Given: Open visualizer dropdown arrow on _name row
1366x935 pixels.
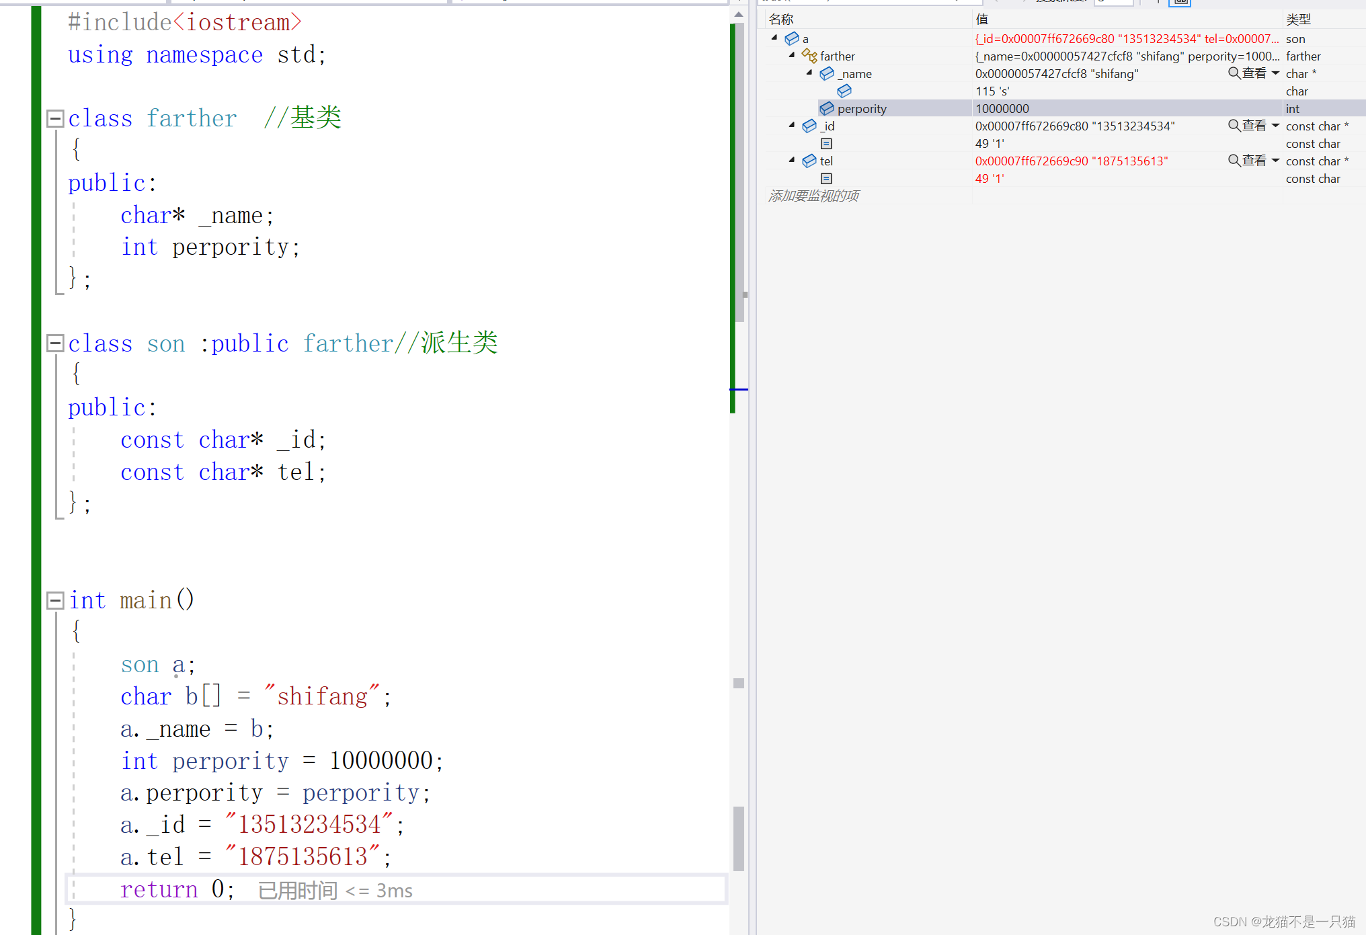Looking at the screenshot, I should tap(1275, 73).
